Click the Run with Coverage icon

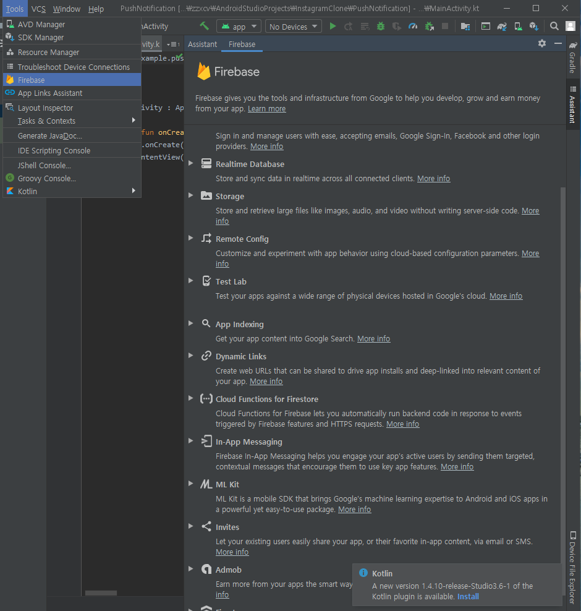pos(396,26)
